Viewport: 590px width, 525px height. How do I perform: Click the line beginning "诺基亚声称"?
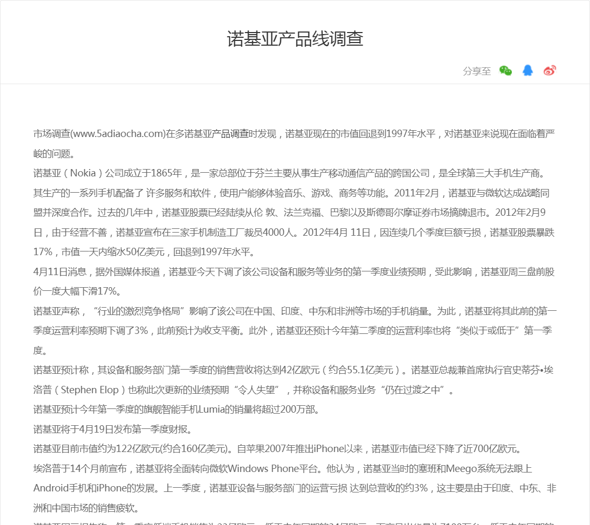point(295,311)
